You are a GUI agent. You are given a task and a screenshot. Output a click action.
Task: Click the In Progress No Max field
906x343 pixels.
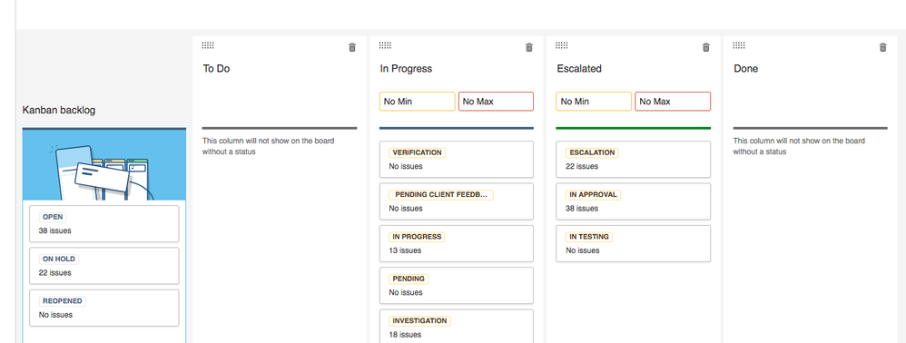[497, 101]
